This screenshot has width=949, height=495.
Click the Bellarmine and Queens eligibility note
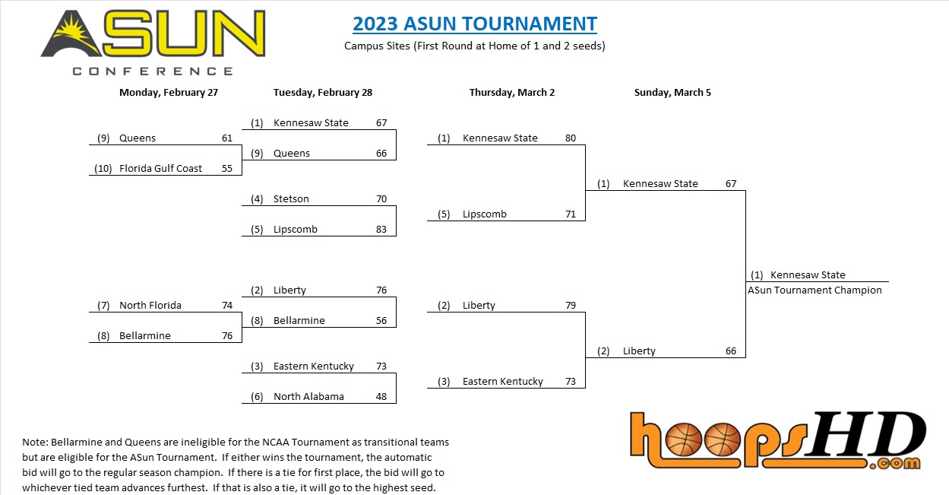(236, 465)
